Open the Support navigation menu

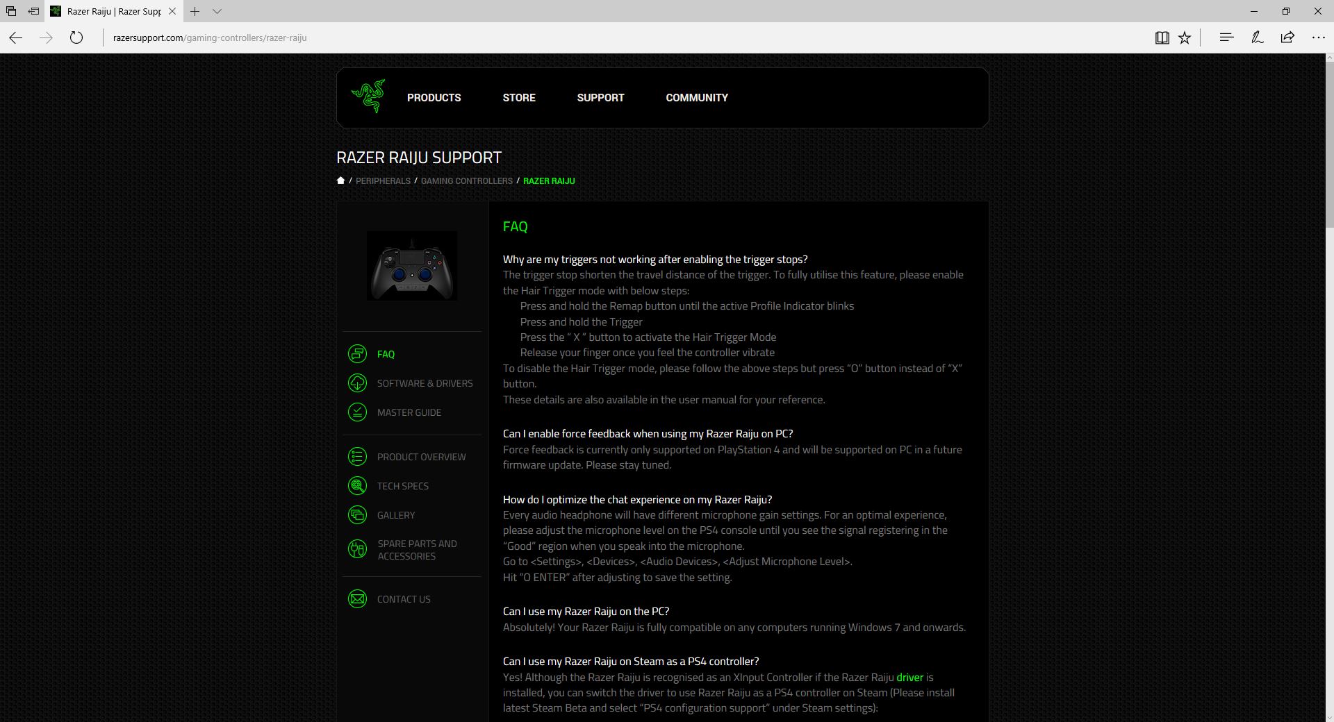pos(600,98)
